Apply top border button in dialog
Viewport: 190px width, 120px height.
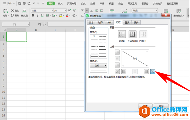(117, 52)
